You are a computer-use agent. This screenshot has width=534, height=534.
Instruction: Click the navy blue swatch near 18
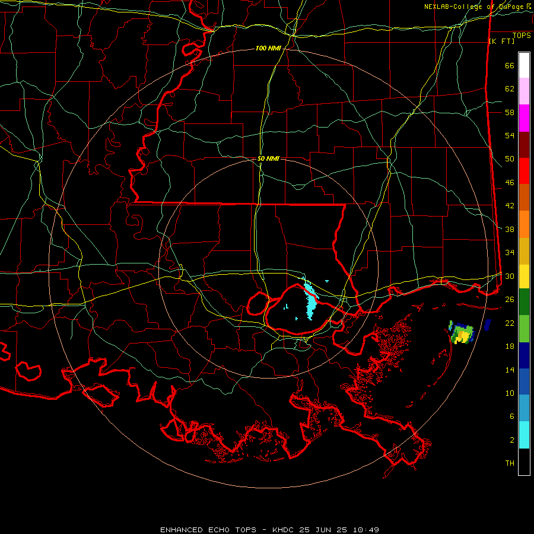coord(524,355)
